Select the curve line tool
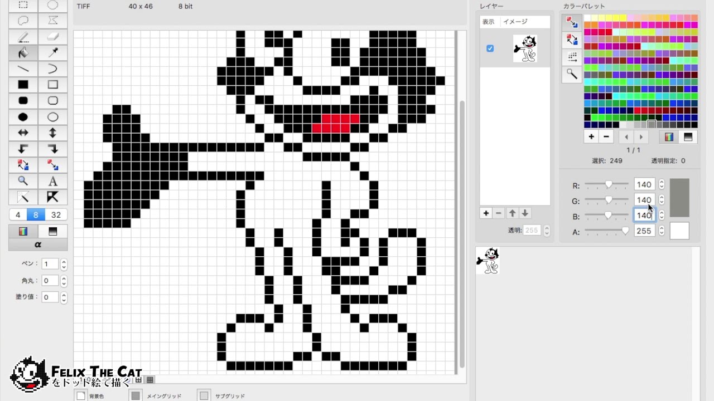This screenshot has height=401, width=714. coord(52,69)
